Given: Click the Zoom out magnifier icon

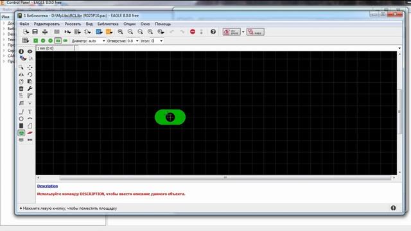Looking at the screenshot, I should [x=140, y=31].
